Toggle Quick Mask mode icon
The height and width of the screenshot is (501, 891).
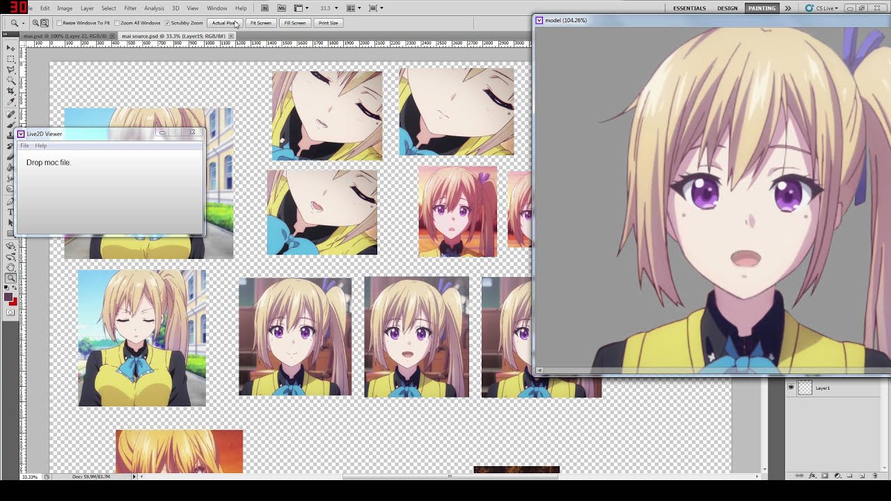(x=10, y=312)
